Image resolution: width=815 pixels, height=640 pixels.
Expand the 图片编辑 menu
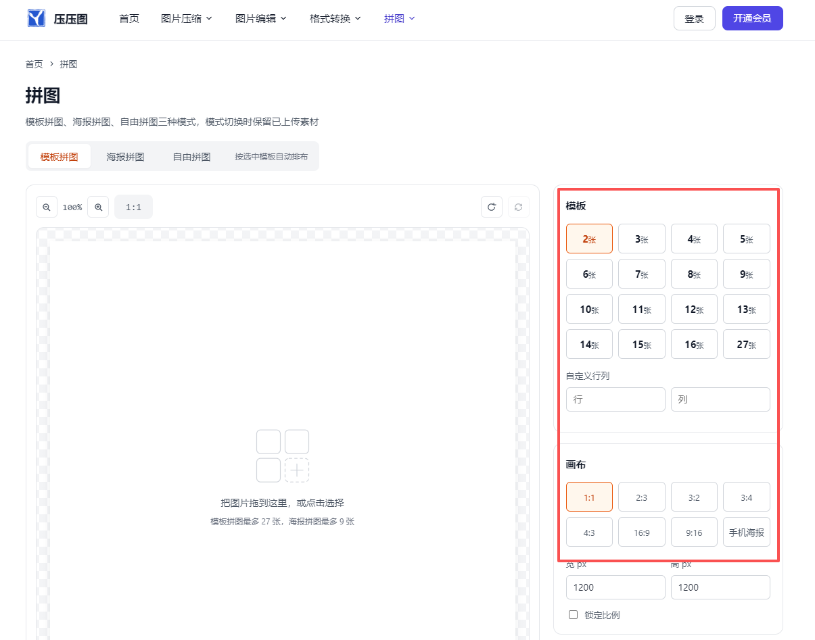[261, 18]
